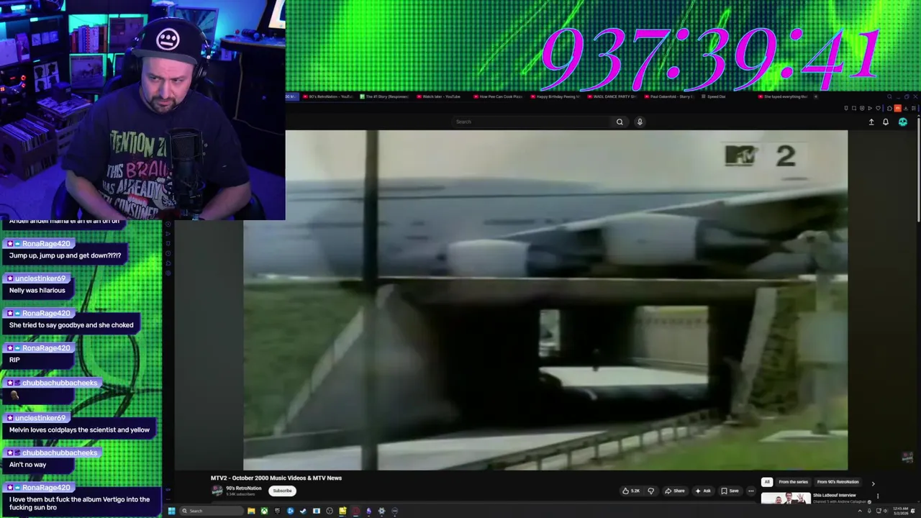Screen dimensions: 921x518
Task: Click chat message 'She tried to say goodbye'
Action: point(71,325)
